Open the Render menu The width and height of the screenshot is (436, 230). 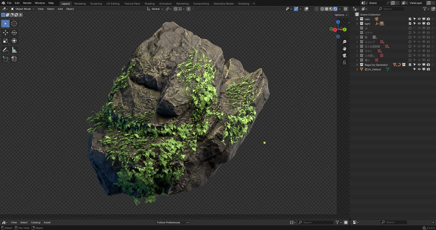click(27, 3)
